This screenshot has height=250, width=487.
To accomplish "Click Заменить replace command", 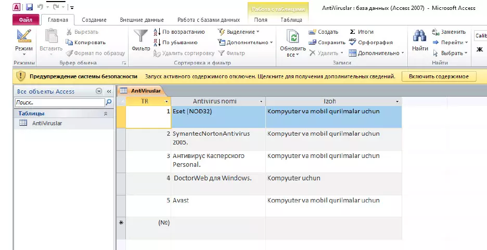I will pyautogui.click(x=449, y=32).
